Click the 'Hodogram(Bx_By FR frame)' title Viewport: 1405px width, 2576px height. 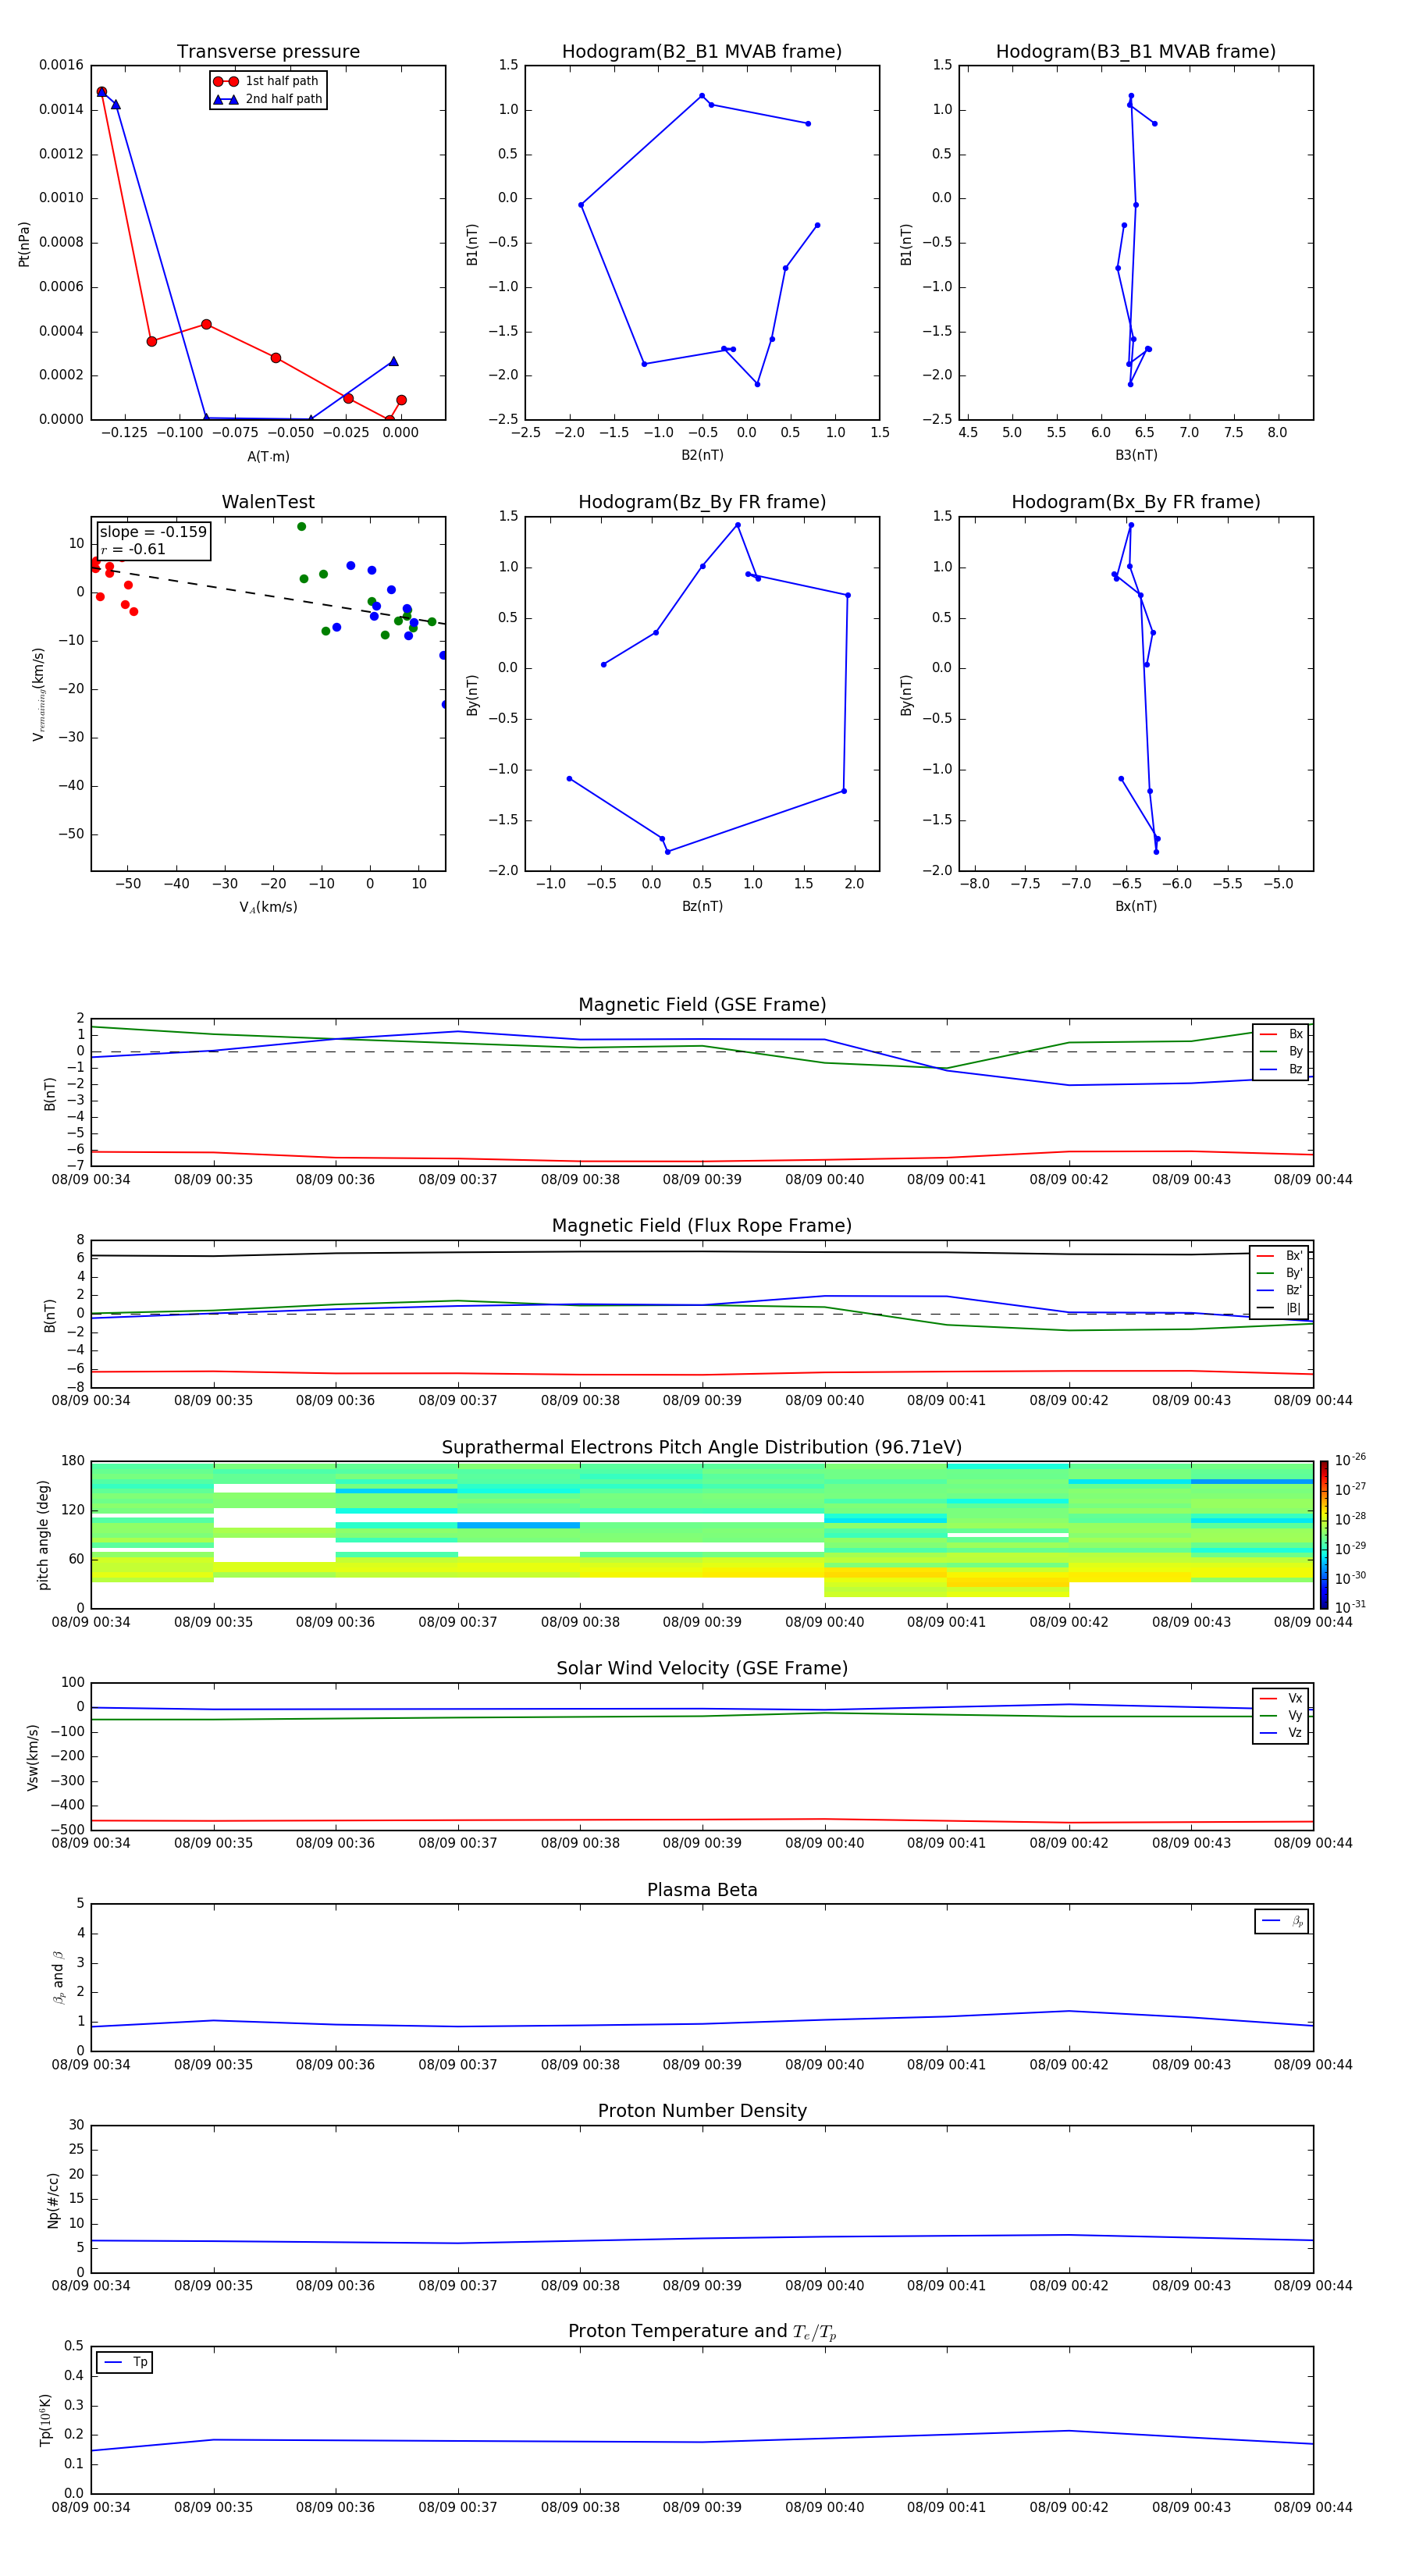(1136, 502)
